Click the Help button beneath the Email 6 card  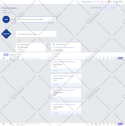click(x=120, y=124)
